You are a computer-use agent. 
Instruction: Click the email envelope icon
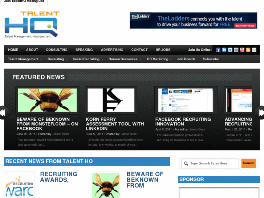click(254, 50)
